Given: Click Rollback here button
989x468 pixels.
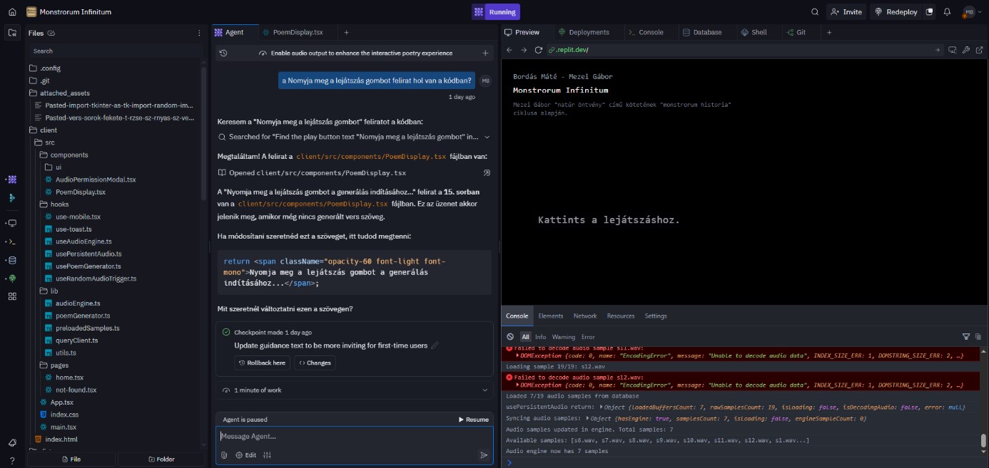Looking at the screenshot, I should click(262, 363).
